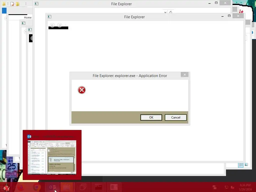Screen dimensions: 256x192
Task: Maximize the front File Explorer window
Action: click(229, 16)
